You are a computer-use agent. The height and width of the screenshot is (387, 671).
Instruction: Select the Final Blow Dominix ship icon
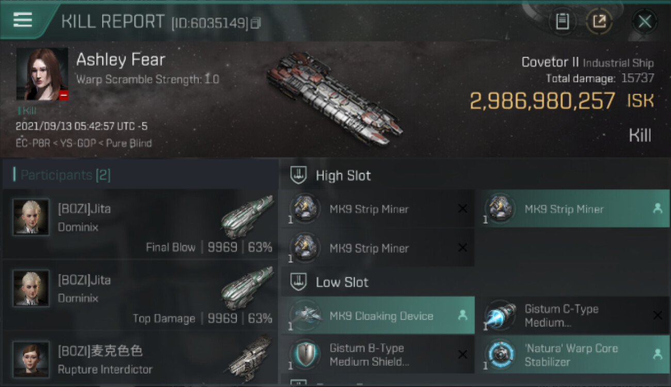click(248, 217)
